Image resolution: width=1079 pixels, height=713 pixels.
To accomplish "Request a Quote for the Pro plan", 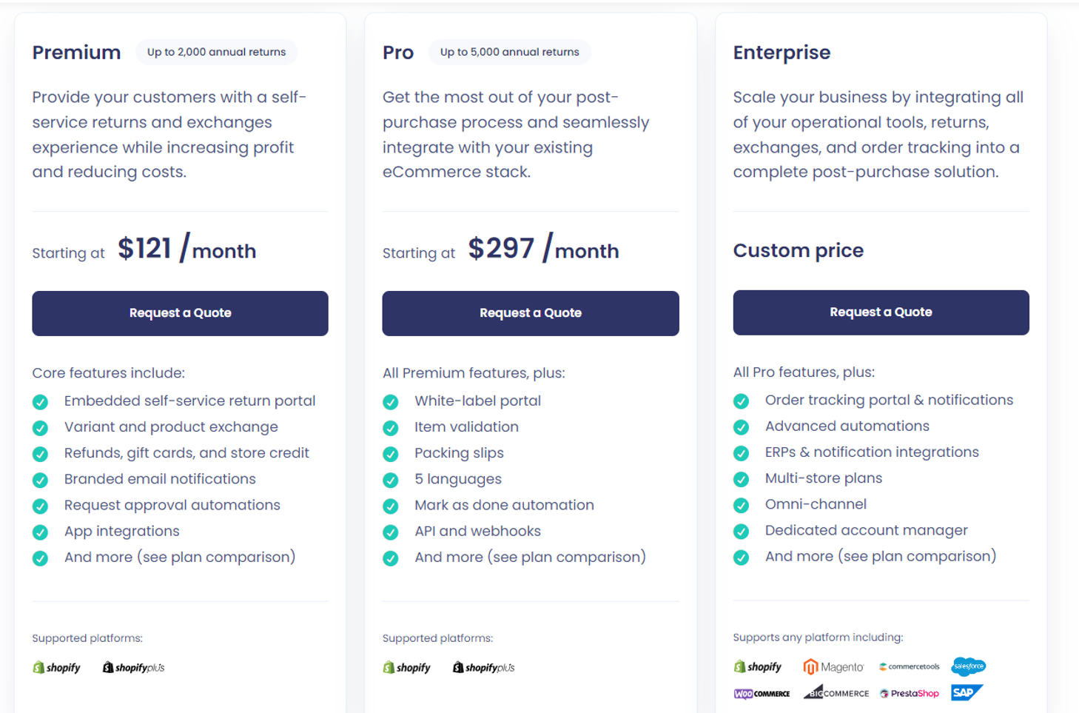I will (530, 313).
